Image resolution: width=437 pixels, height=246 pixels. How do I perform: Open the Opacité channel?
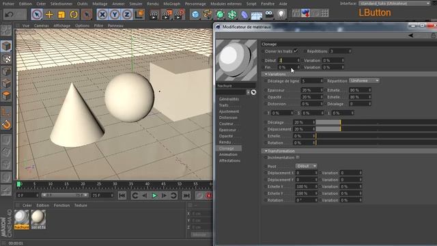click(226, 136)
